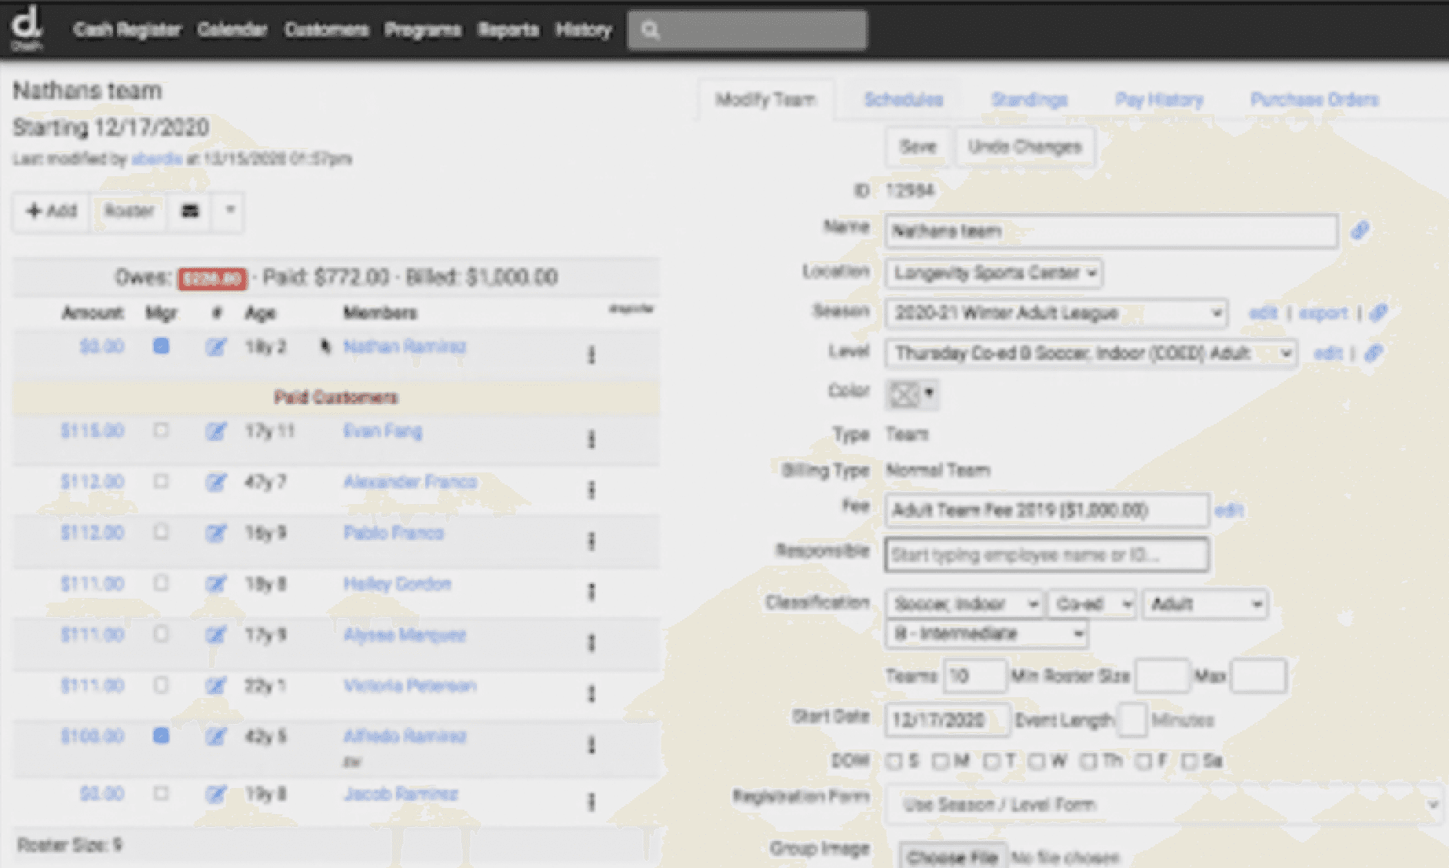Open B - Intermediate skill dropdown
Viewport: 1449px width, 868px height.
(988, 634)
